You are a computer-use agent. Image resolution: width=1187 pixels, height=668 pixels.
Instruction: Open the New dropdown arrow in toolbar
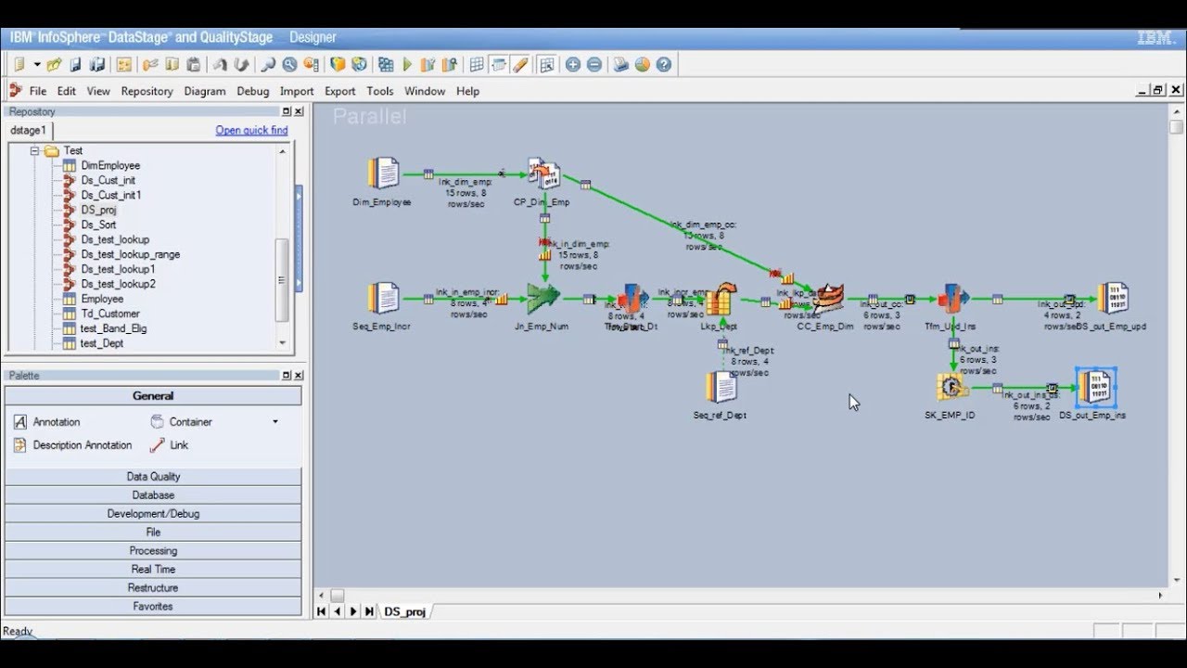(37, 65)
